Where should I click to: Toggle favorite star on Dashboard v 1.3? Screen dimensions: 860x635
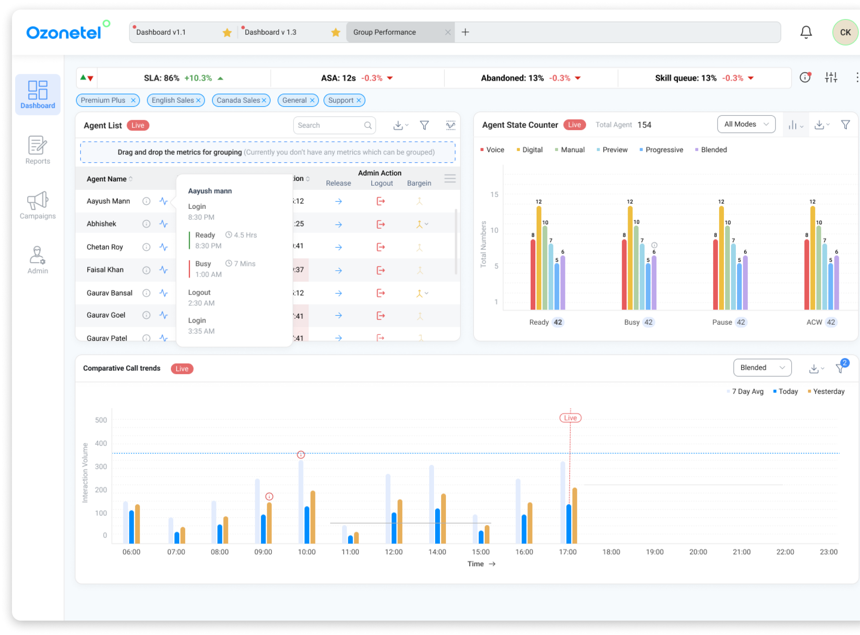pyautogui.click(x=336, y=32)
